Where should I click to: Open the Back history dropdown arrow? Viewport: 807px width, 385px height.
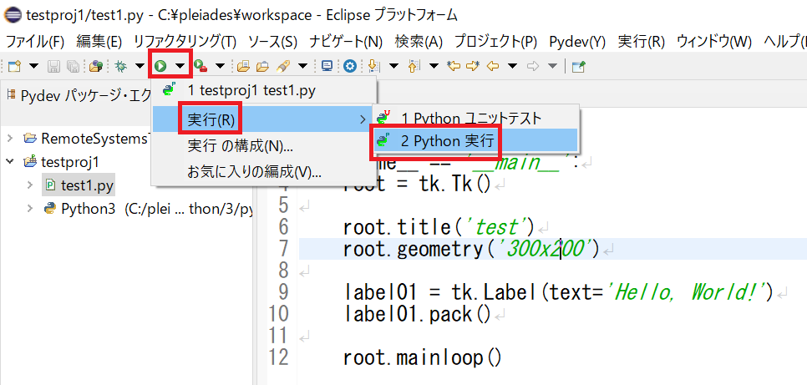coord(512,66)
